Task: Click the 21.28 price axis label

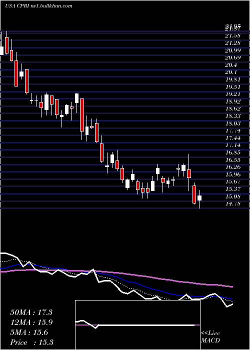Action: [x=233, y=43]
